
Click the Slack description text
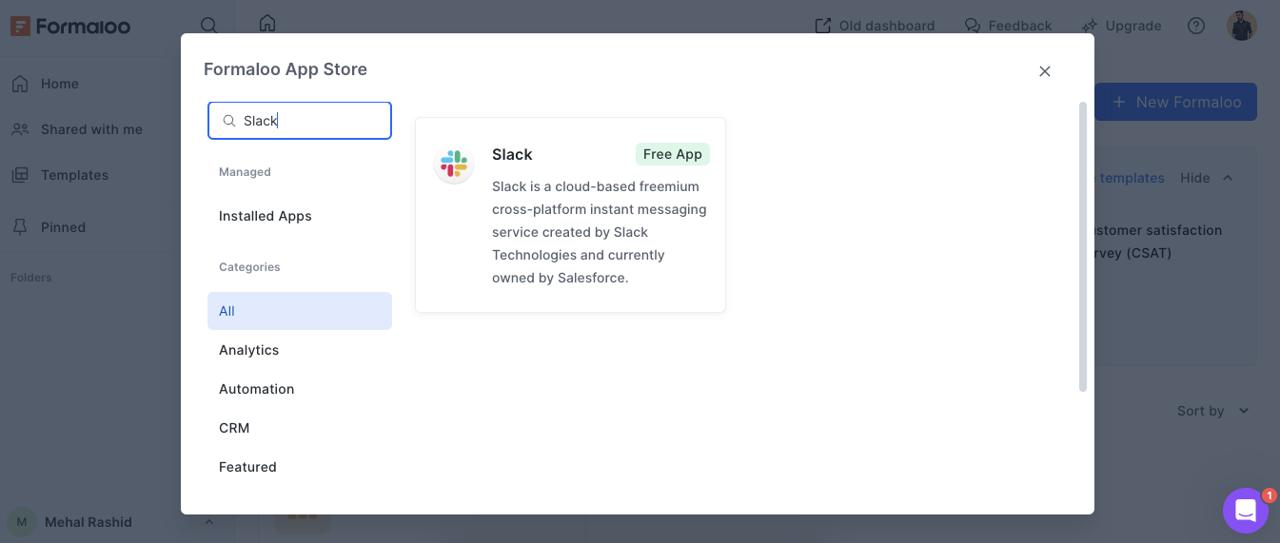[x=600, y=232]
